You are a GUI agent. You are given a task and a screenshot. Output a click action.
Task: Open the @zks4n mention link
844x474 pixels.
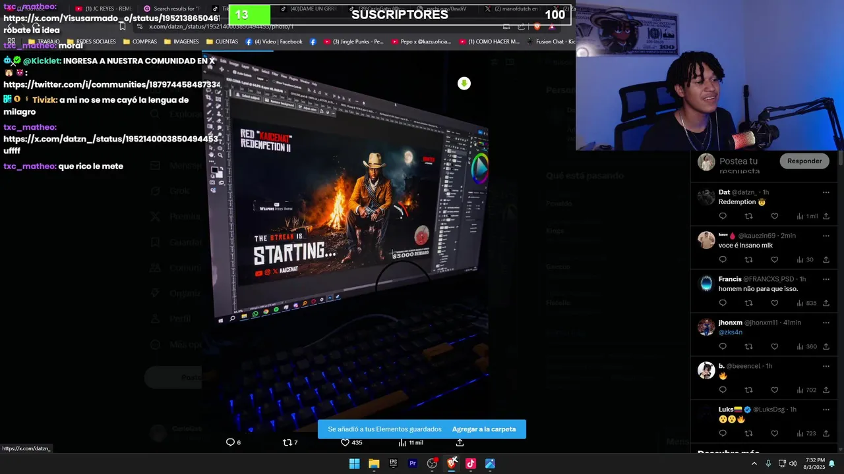[729, 332]
